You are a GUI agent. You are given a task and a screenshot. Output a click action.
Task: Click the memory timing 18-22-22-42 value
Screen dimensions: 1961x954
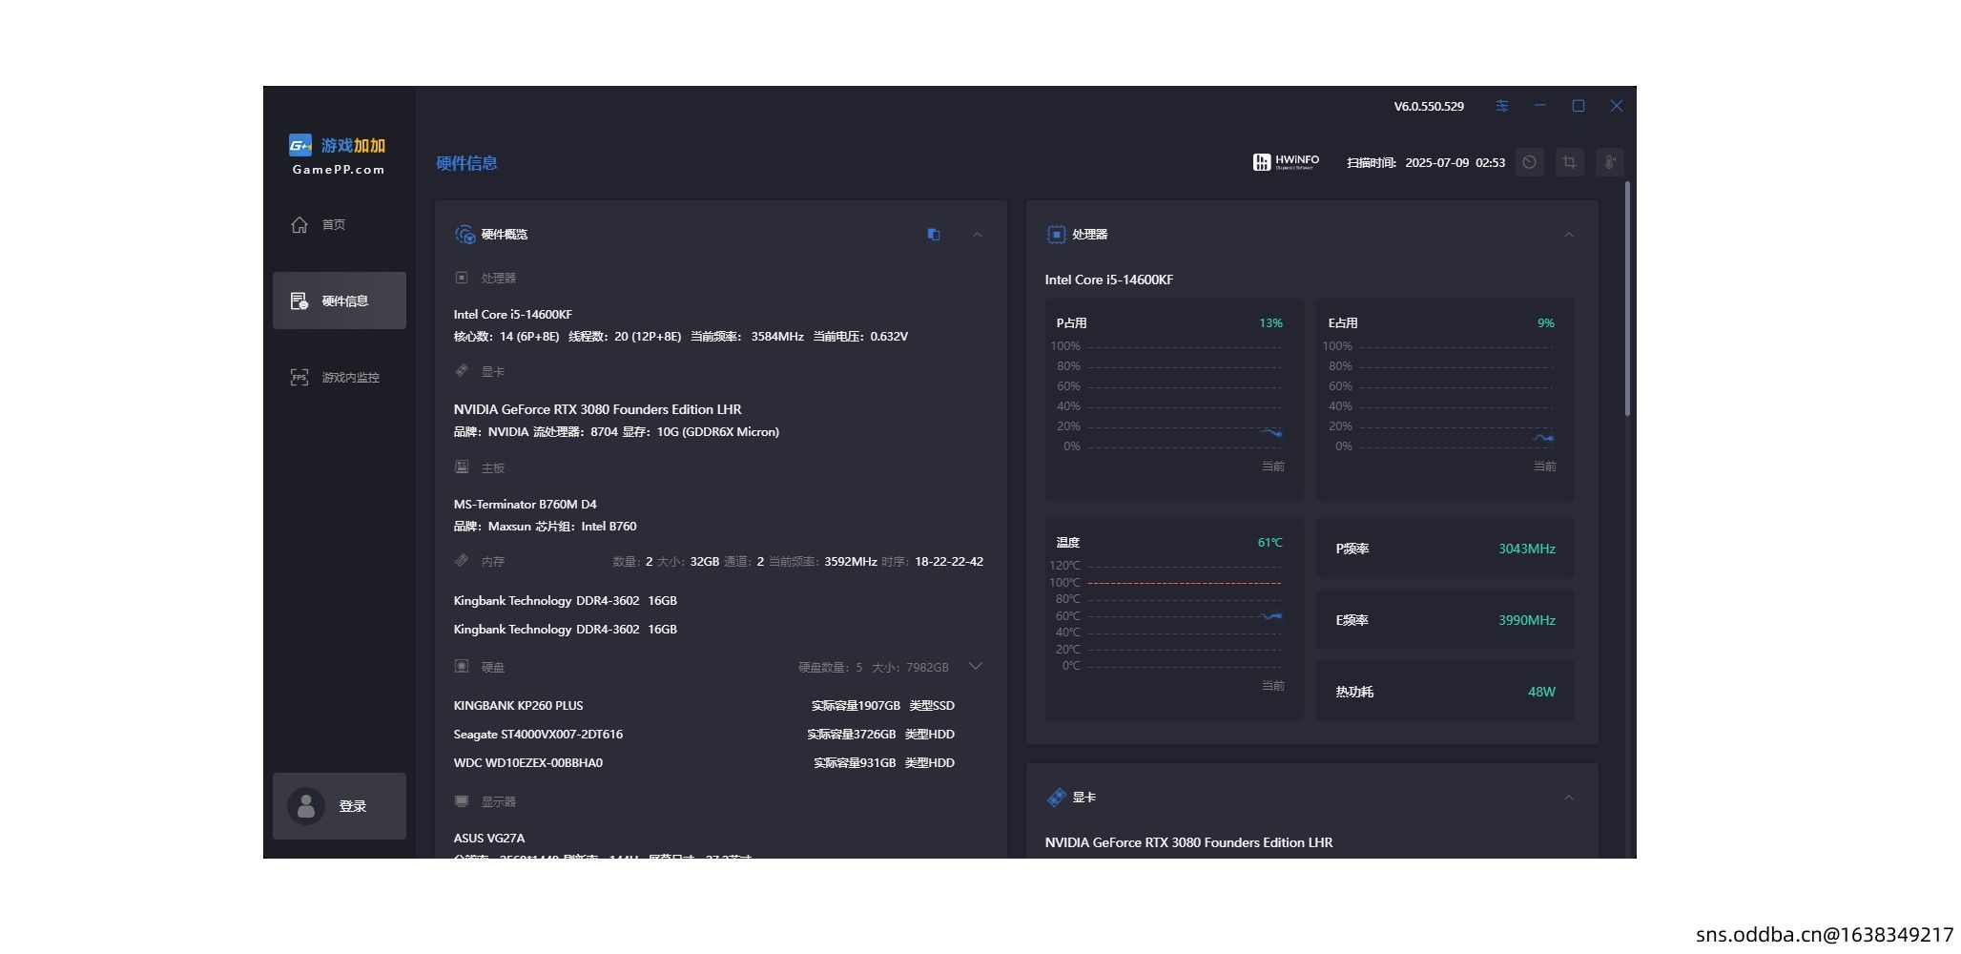point(949,562)
